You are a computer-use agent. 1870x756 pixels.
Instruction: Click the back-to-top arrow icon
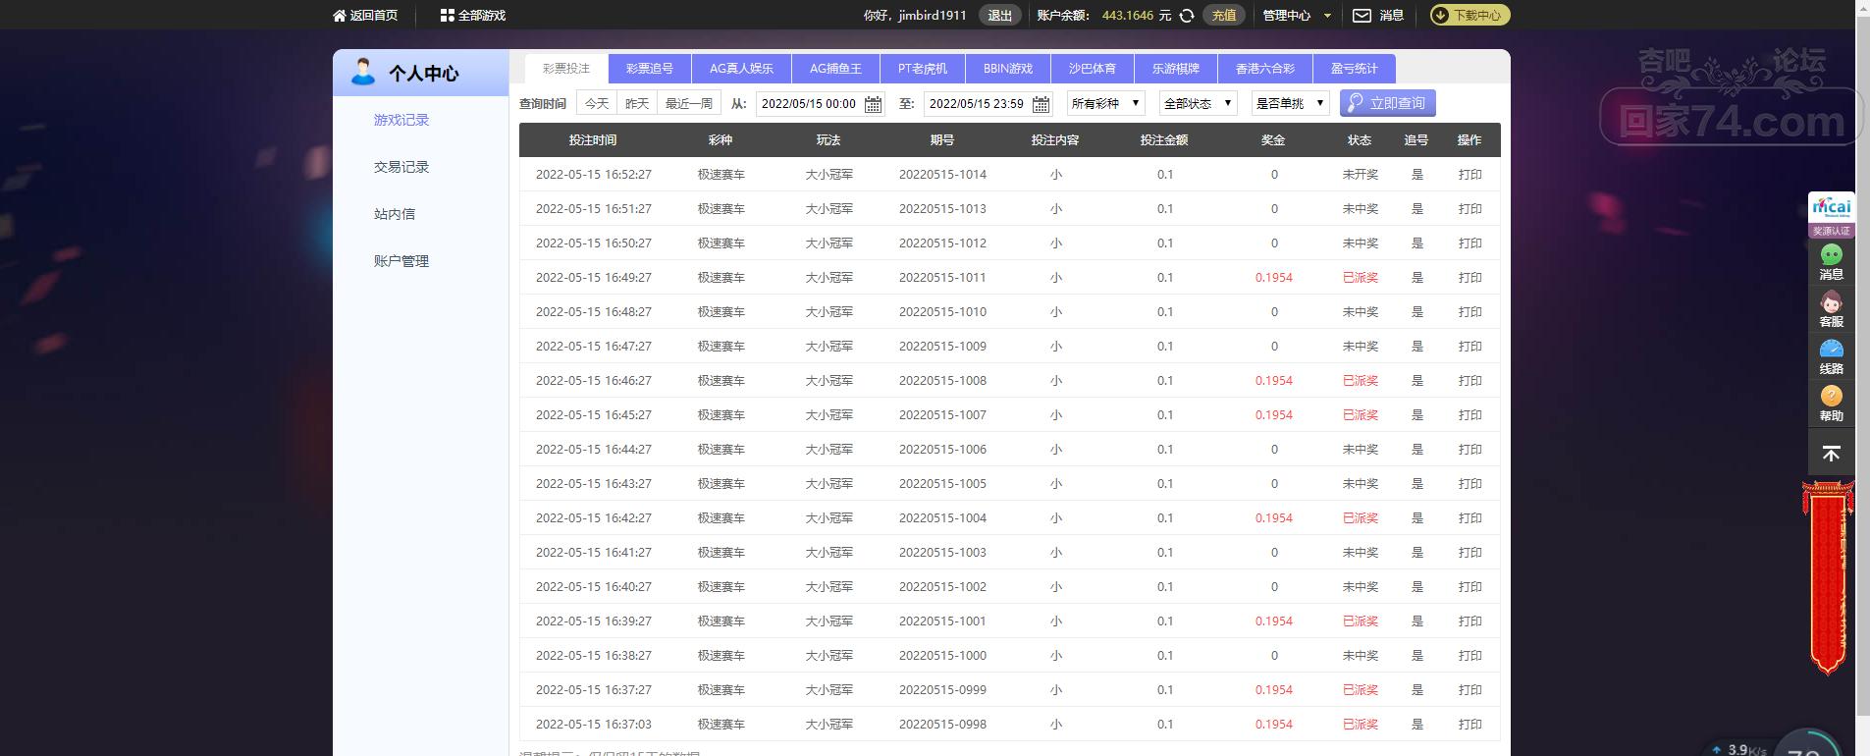point(1832,454)
